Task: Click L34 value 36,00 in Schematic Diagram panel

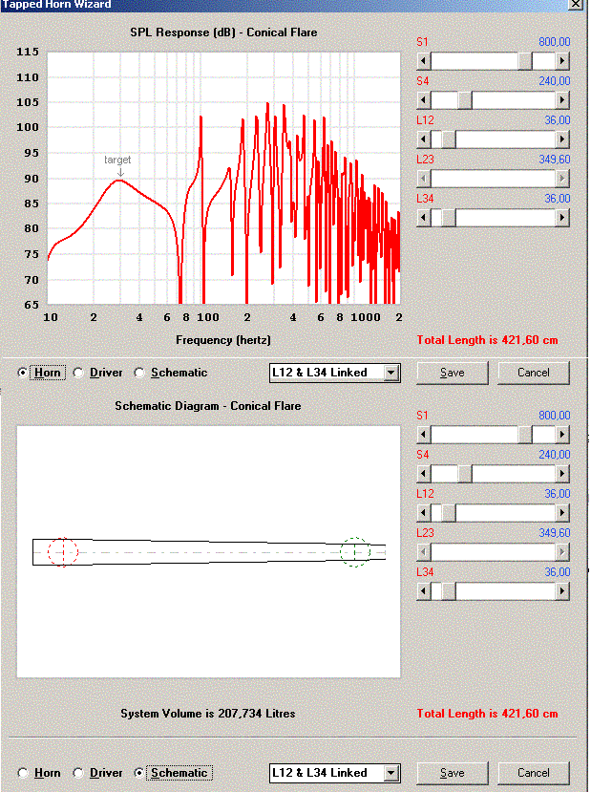Action: tap(558, 571)
